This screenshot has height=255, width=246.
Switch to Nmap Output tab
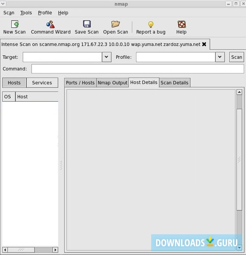click(113, 82)
